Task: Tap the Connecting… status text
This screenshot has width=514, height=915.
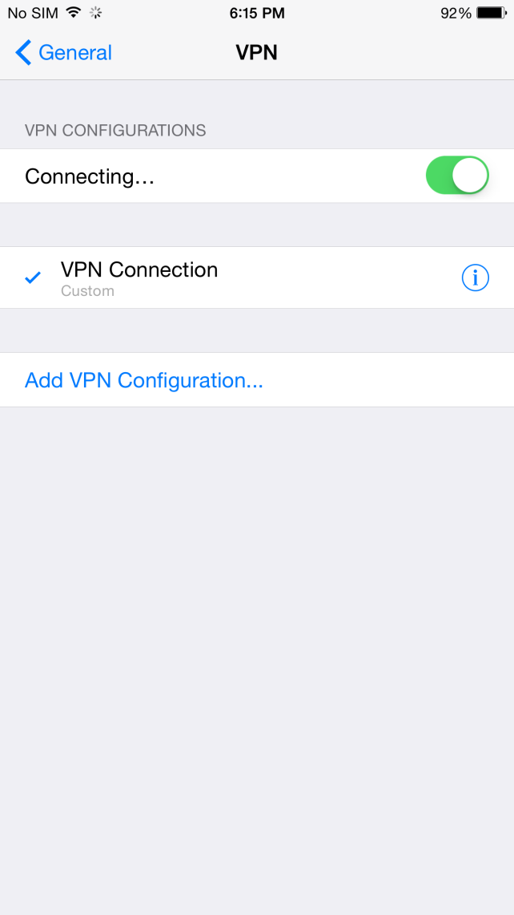Action: (90, 176)
